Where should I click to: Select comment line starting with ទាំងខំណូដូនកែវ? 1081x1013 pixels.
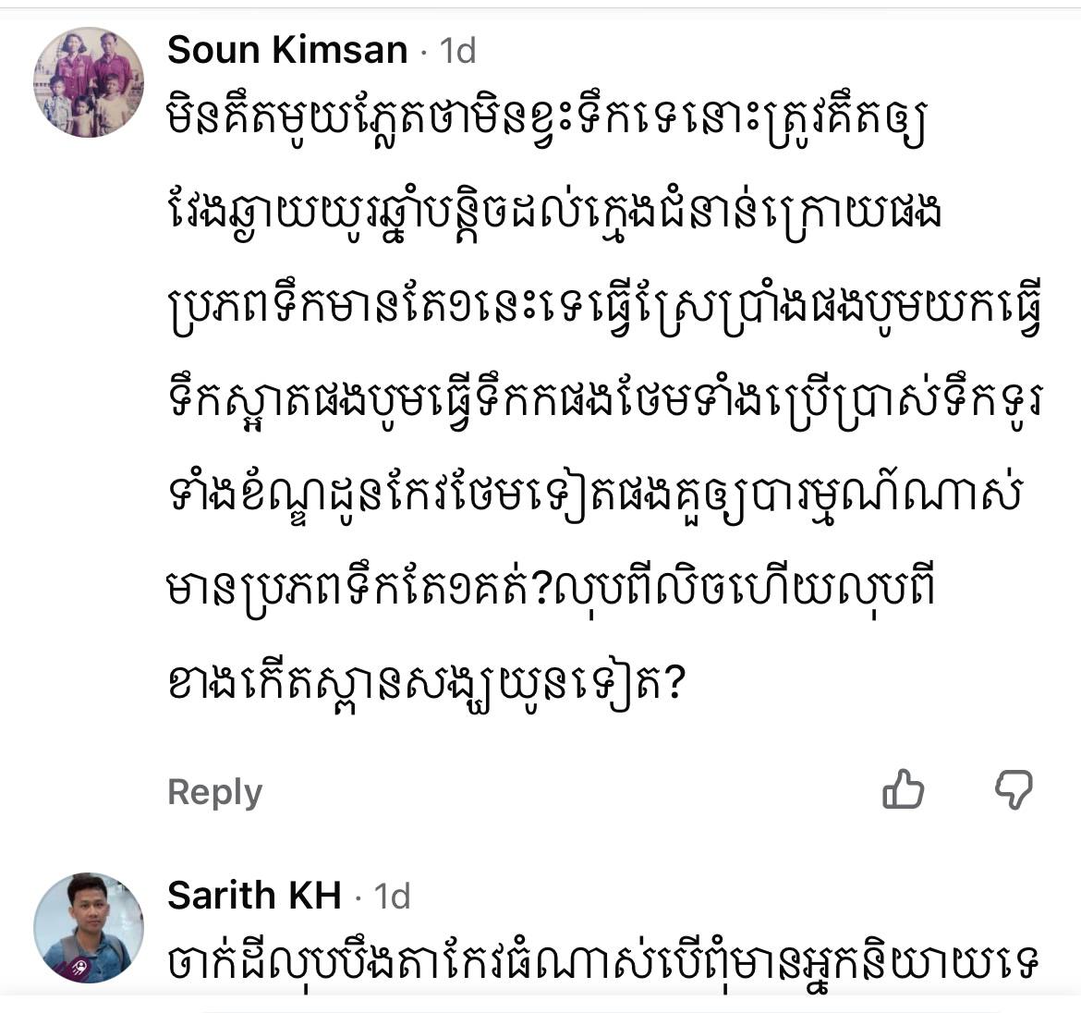(x=594, y=498)
